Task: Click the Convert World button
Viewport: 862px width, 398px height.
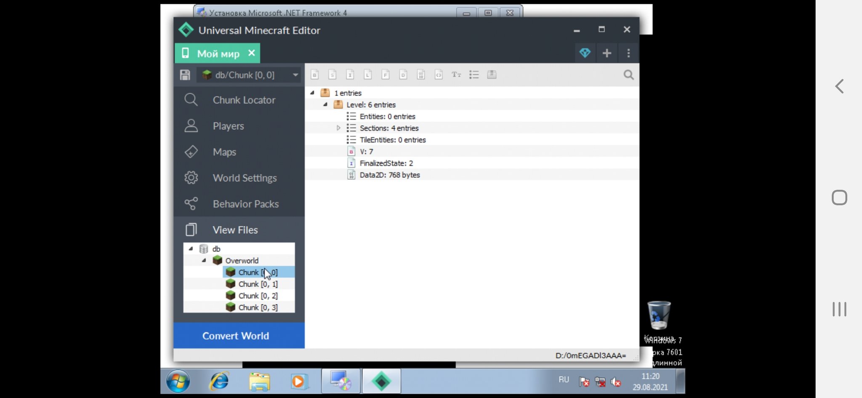Action: (x=239, y=336)
